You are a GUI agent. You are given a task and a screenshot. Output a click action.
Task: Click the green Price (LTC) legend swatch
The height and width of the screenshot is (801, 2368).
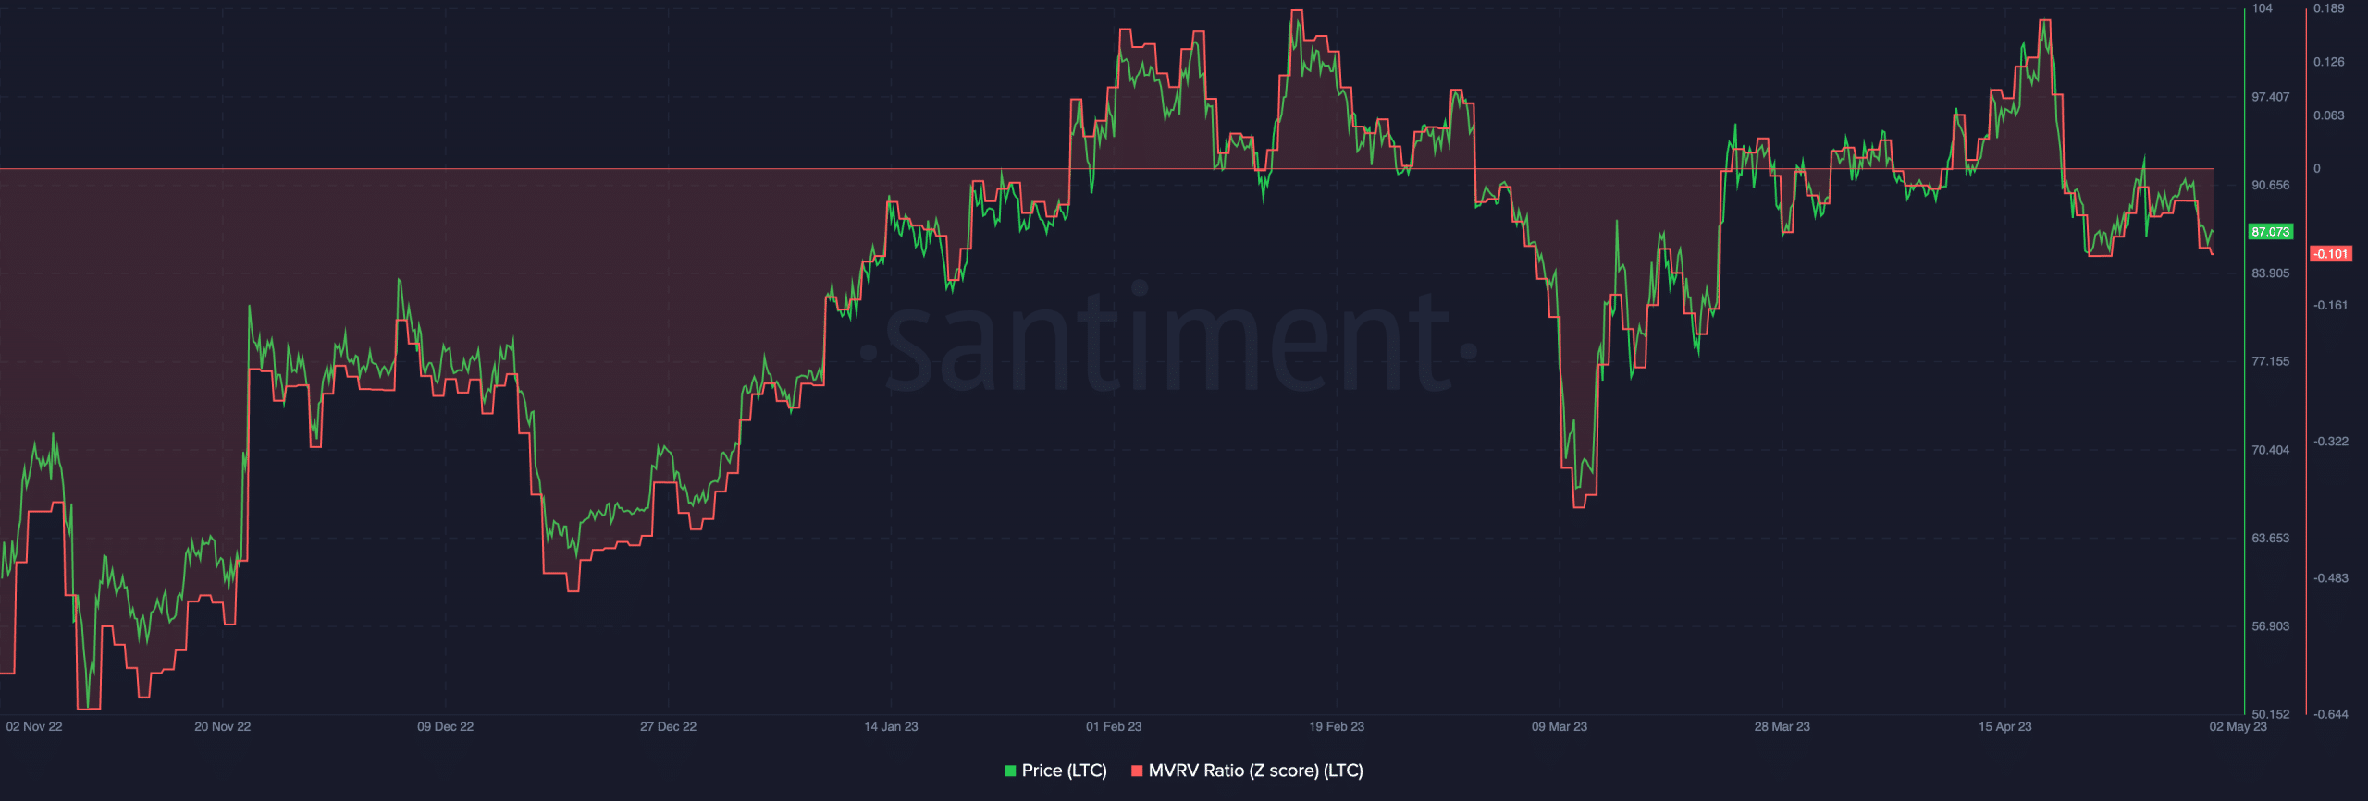(x=1010, y=771)
